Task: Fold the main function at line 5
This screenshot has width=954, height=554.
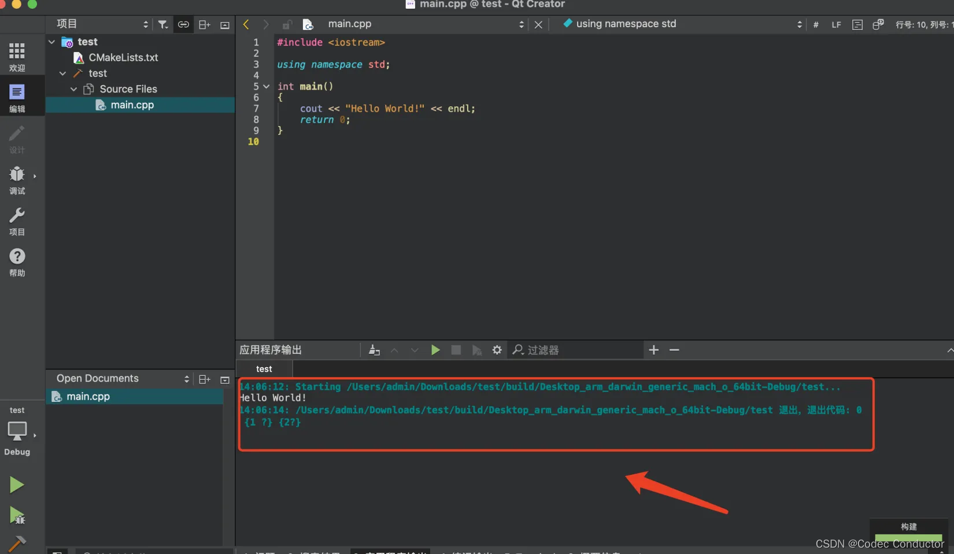Action: (x=265, y=86)
